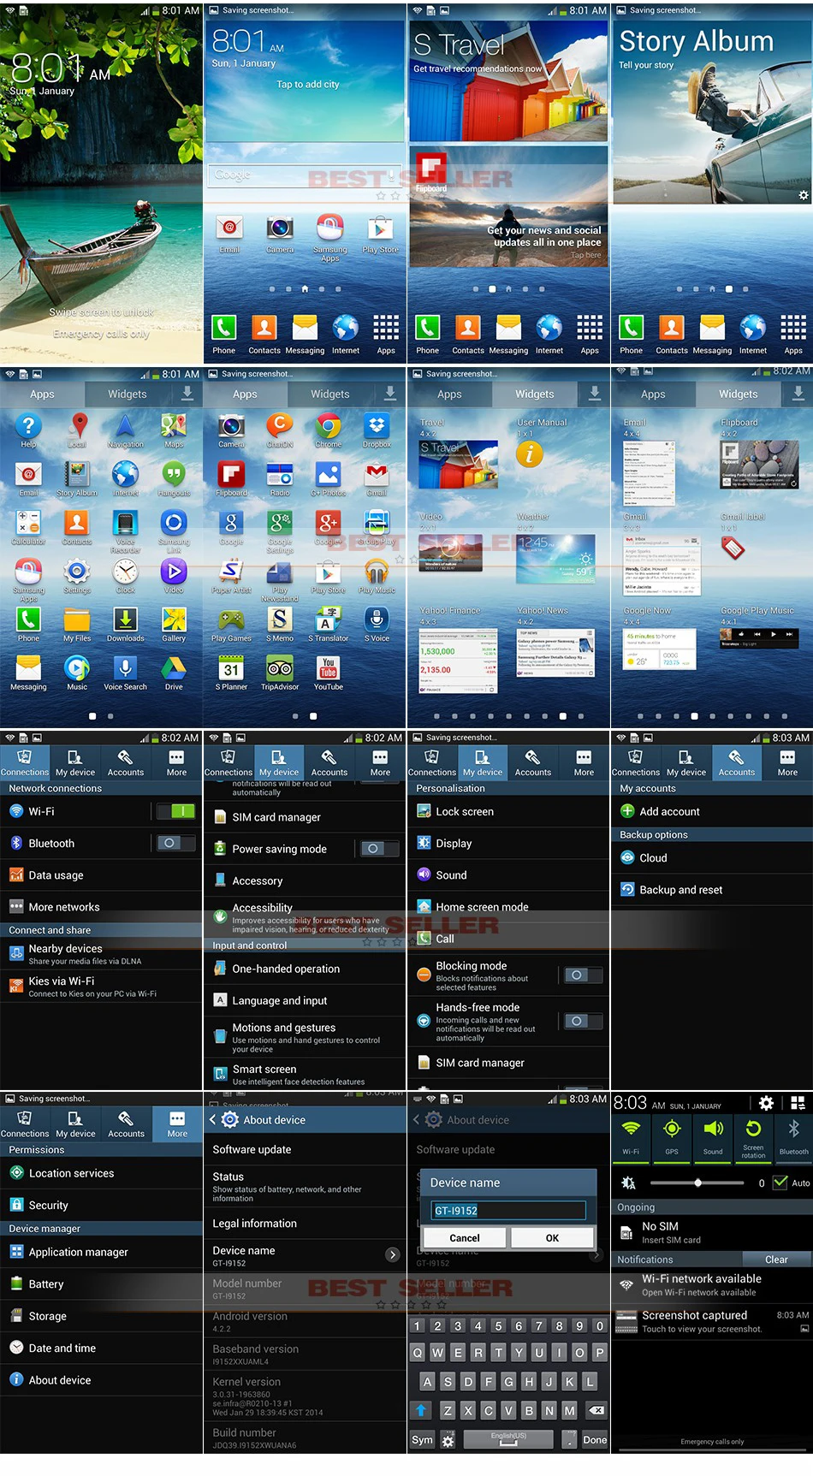Open the YouTube app

pyautogui.click(x=329, y=668)
